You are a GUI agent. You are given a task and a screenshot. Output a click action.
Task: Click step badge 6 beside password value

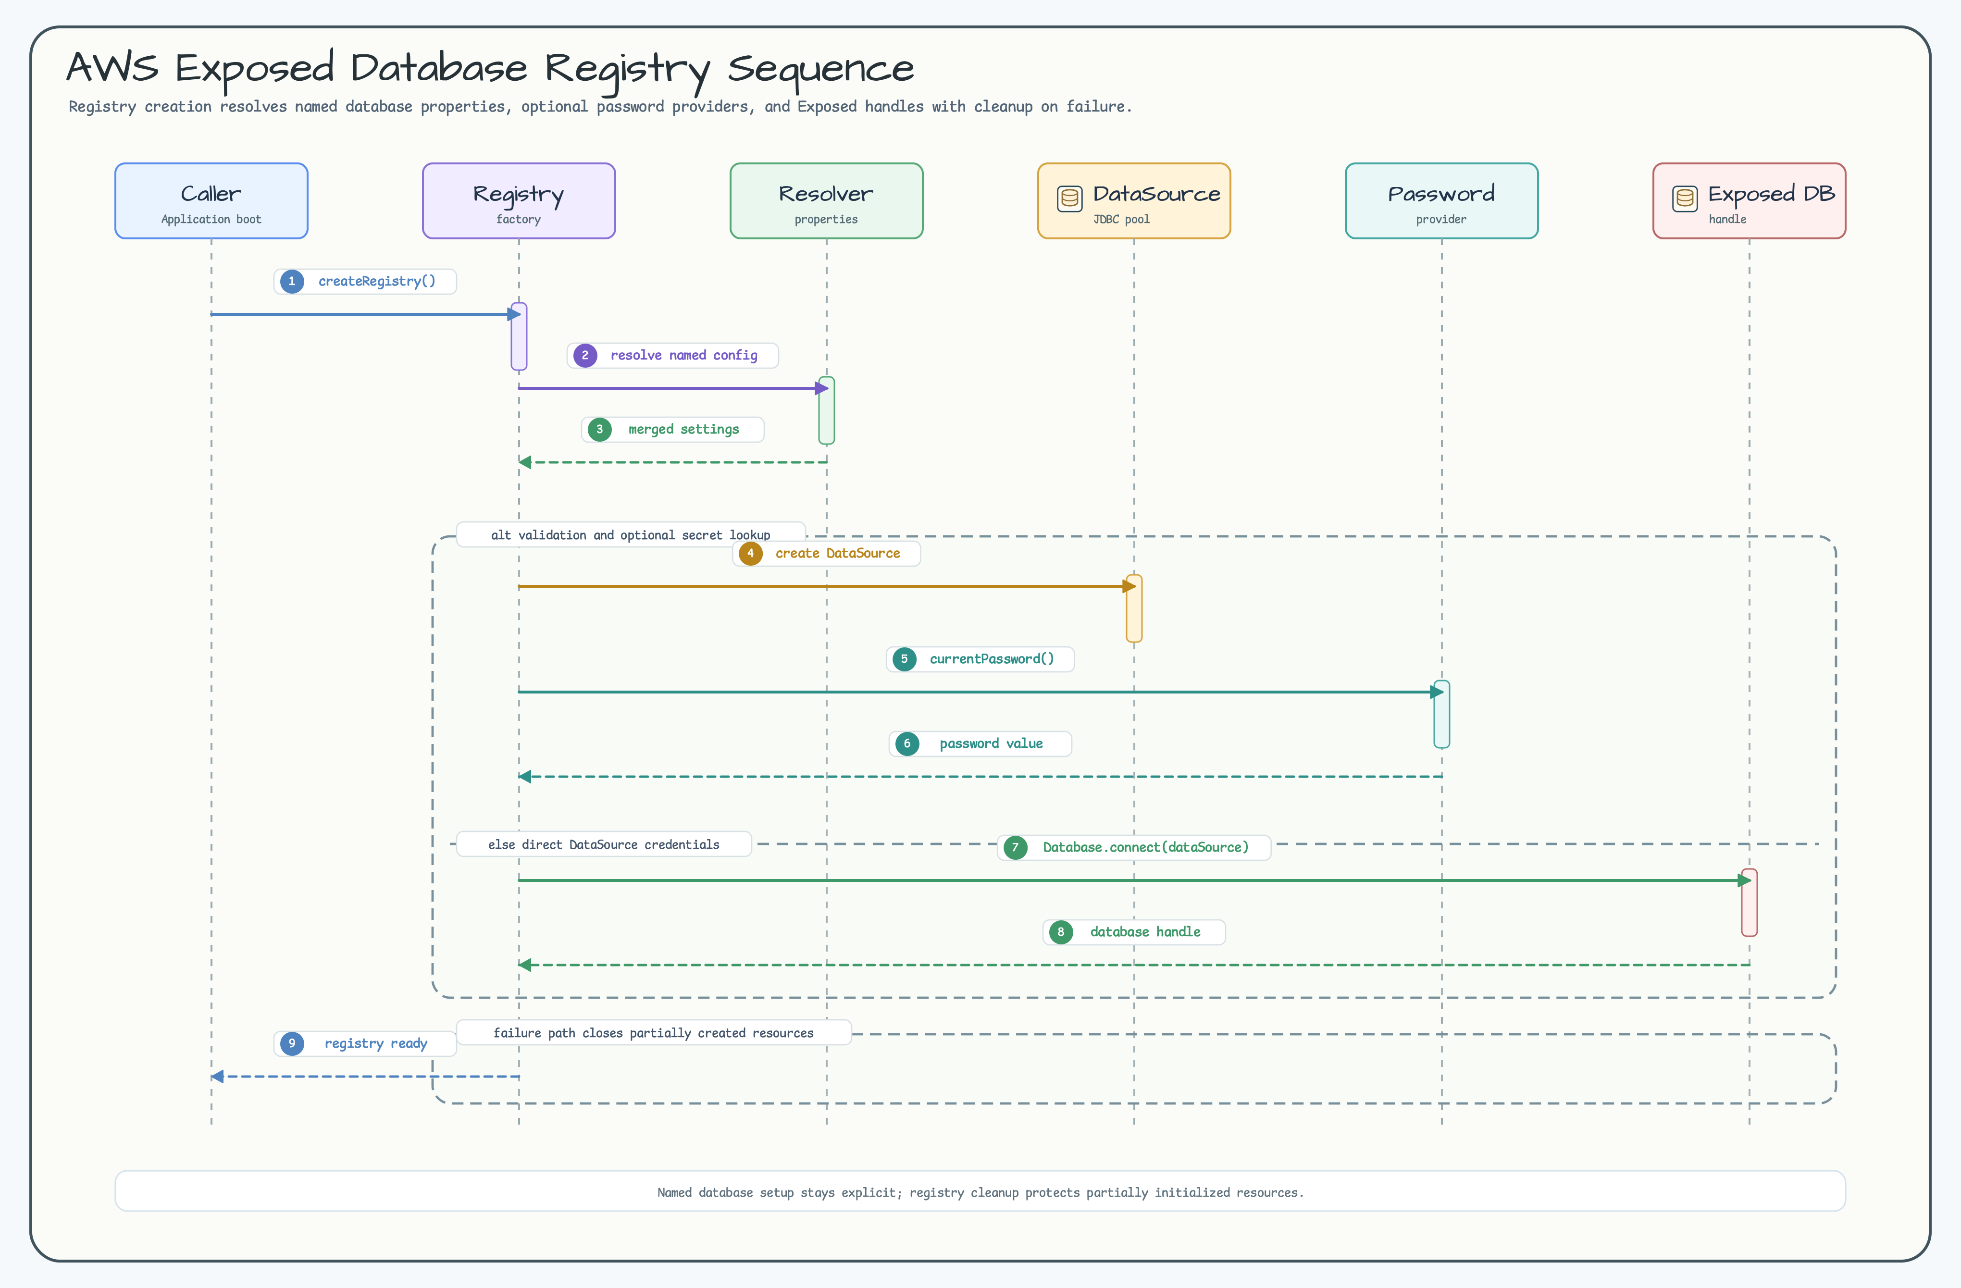tap(907, 744)
